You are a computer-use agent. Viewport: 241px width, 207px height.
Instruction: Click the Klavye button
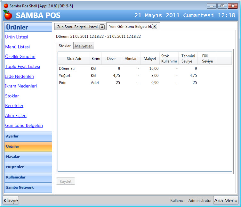(x=11, y=200)
